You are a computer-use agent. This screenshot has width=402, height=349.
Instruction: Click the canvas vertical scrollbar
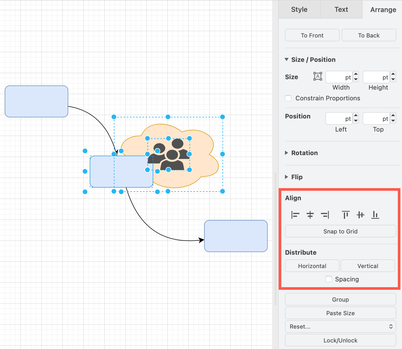click(x=276, y=239)
